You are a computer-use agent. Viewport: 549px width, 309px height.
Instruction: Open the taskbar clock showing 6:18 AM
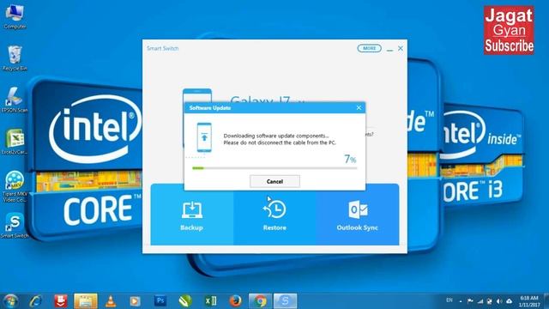point(529,301)
